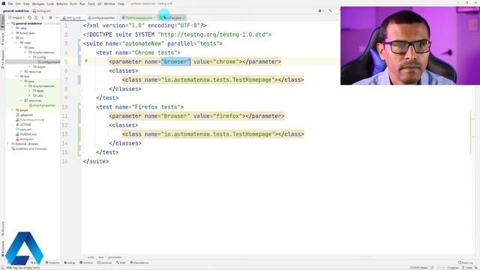Click the Pull Requests vertical tool tab
The height and width of the screenshot is (270, 480).
pyautogui.click(x=2, y=60)
